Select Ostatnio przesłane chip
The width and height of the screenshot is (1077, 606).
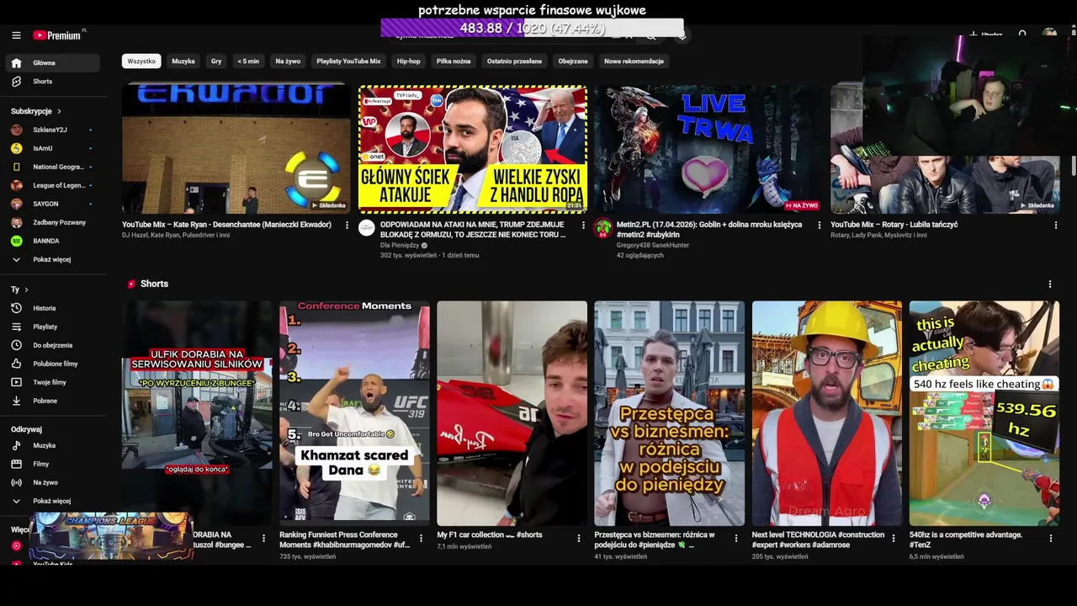point(514,61)
